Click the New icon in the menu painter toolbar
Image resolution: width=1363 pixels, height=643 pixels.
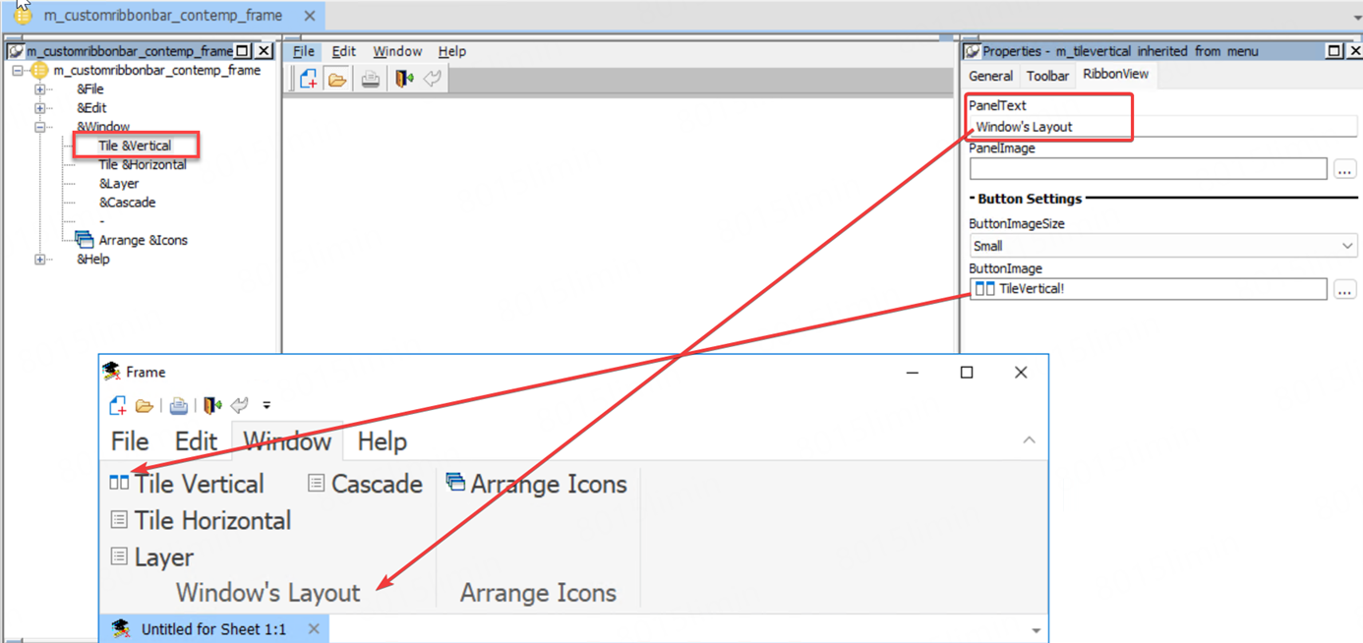[309, 80]
